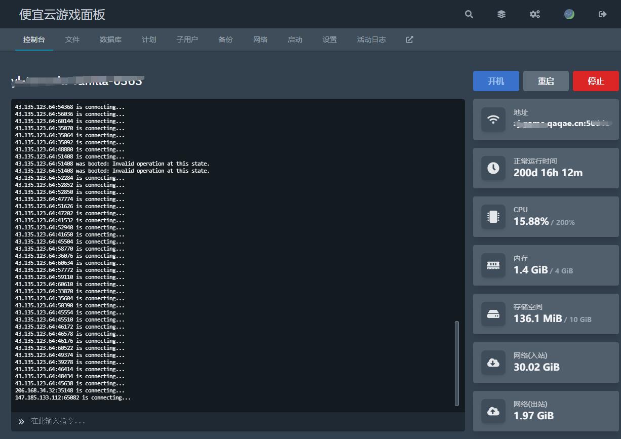Open the 子用户 tab
Viewport: 621px width, 439px height.
pyautogui.click(x=187, y=39)
